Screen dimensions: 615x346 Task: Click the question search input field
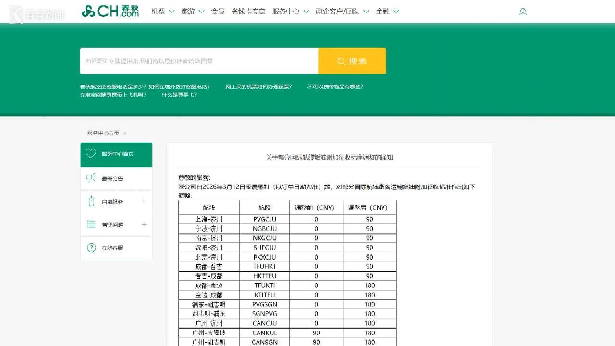[x=199, y=61]
